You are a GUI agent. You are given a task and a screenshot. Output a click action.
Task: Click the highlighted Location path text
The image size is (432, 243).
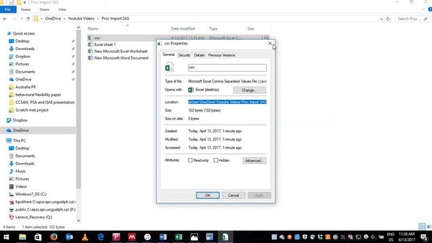[227, 102]
